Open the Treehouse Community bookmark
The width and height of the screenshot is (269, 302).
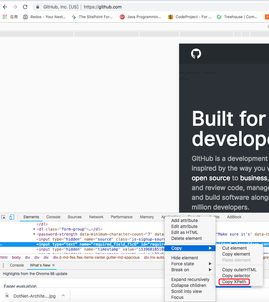(x=237, y=17)
